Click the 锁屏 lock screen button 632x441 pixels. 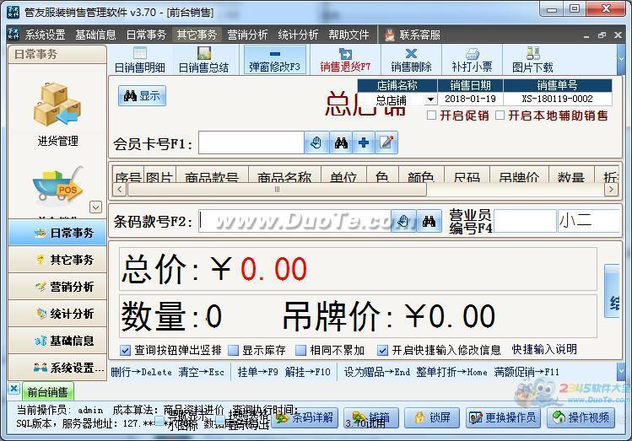click(432, 417)
